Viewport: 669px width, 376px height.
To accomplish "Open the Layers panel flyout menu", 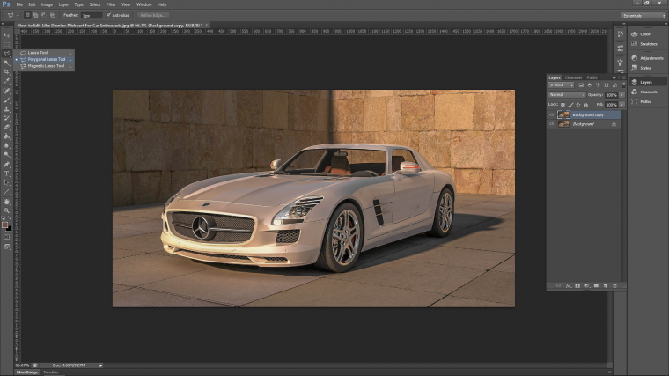I will point(623,77).
